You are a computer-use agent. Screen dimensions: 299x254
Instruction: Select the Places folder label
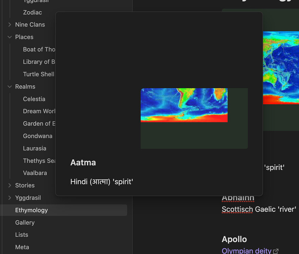point(24,37)
